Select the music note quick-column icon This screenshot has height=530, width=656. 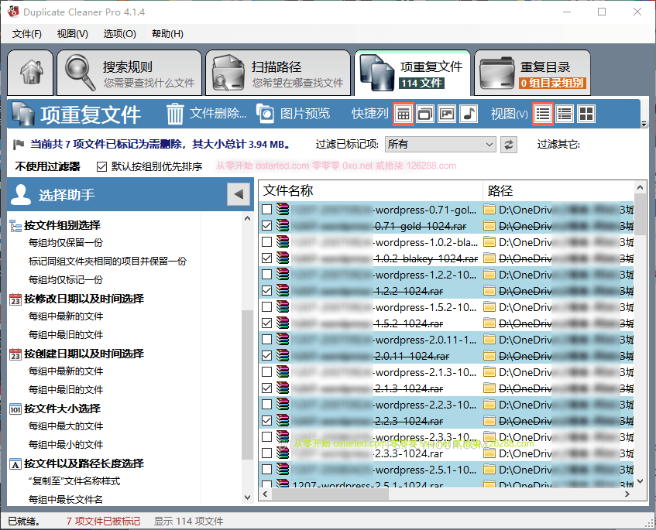tap(469, 114)
